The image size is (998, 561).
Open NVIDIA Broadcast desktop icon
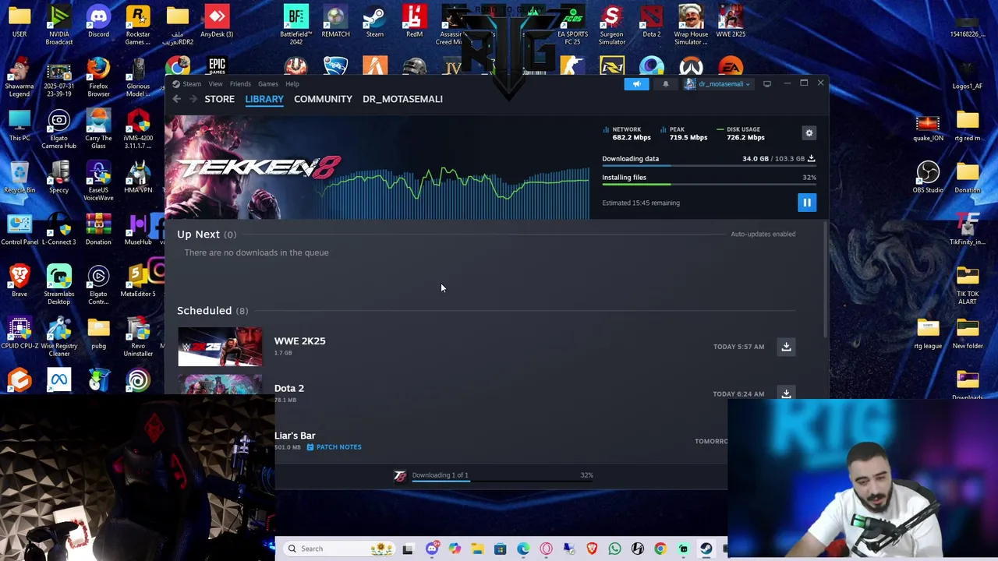(x=59, y=25)
